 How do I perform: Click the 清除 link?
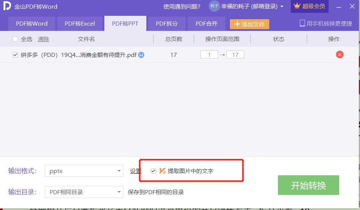tap(43, 39)
